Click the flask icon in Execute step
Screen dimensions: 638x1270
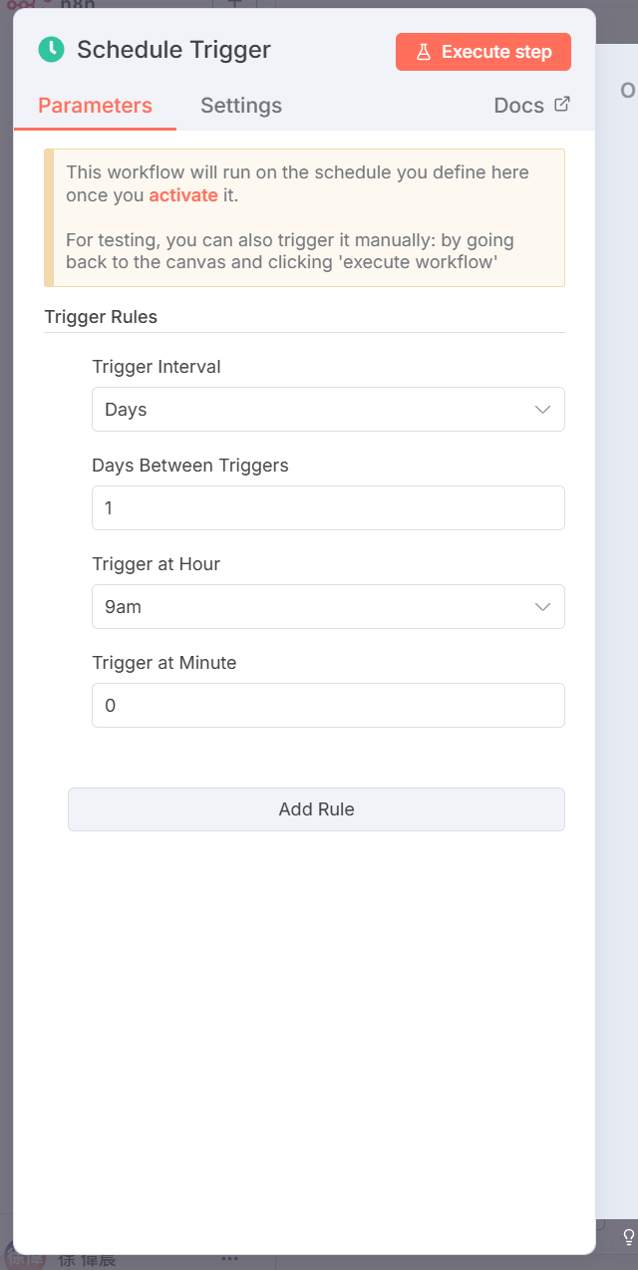[424, 52]
